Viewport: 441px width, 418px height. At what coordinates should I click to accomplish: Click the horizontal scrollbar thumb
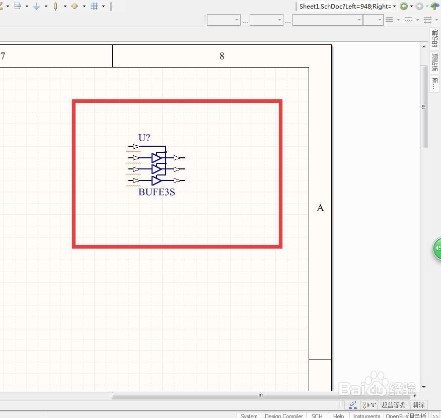coord(261,395)
